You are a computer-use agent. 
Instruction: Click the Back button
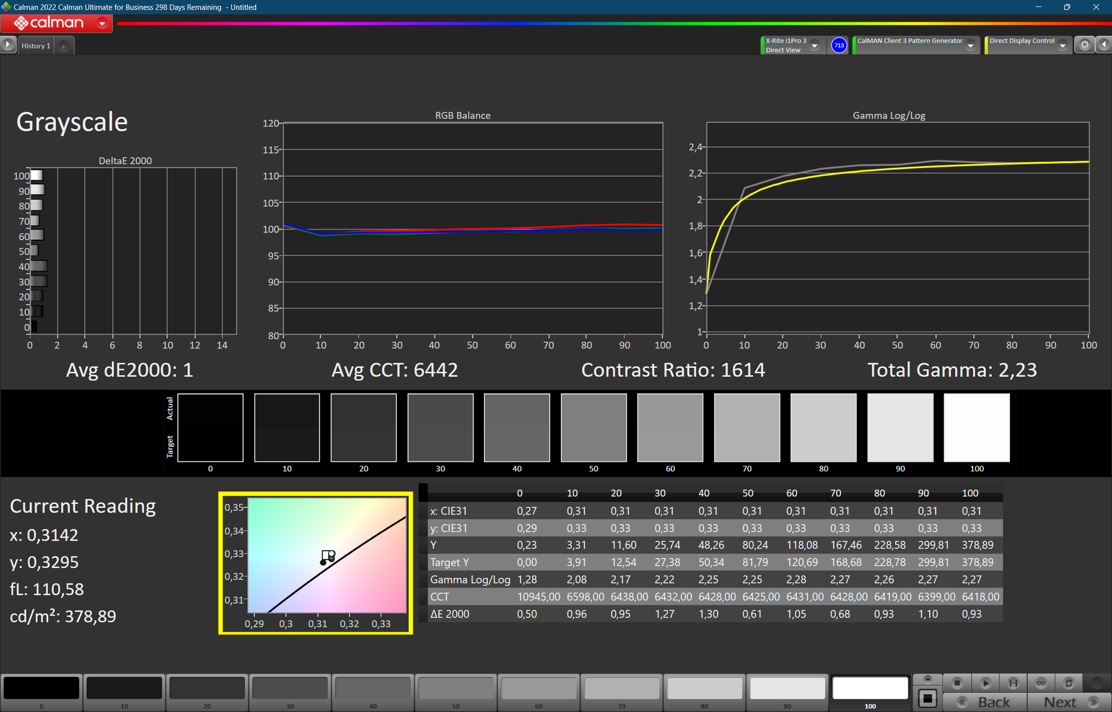pos(985,702)
